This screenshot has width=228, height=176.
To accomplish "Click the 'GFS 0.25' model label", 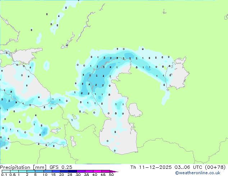I will pyautogui.click(x=61, y=167).
